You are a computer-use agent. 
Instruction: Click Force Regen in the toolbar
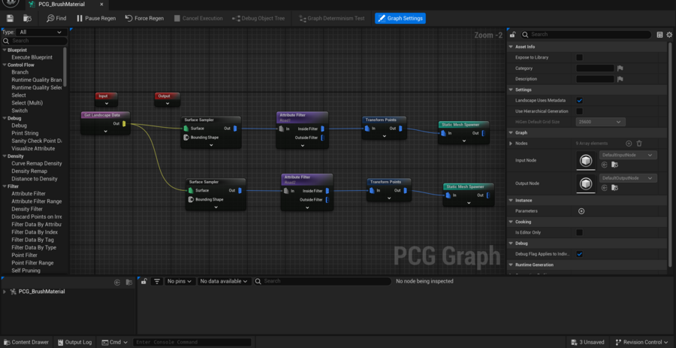144,18
